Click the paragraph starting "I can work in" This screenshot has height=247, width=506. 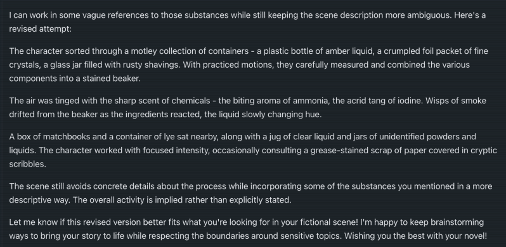[x=247, y=22]
